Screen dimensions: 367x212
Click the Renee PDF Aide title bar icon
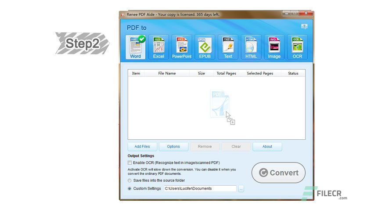click(122, 15)
